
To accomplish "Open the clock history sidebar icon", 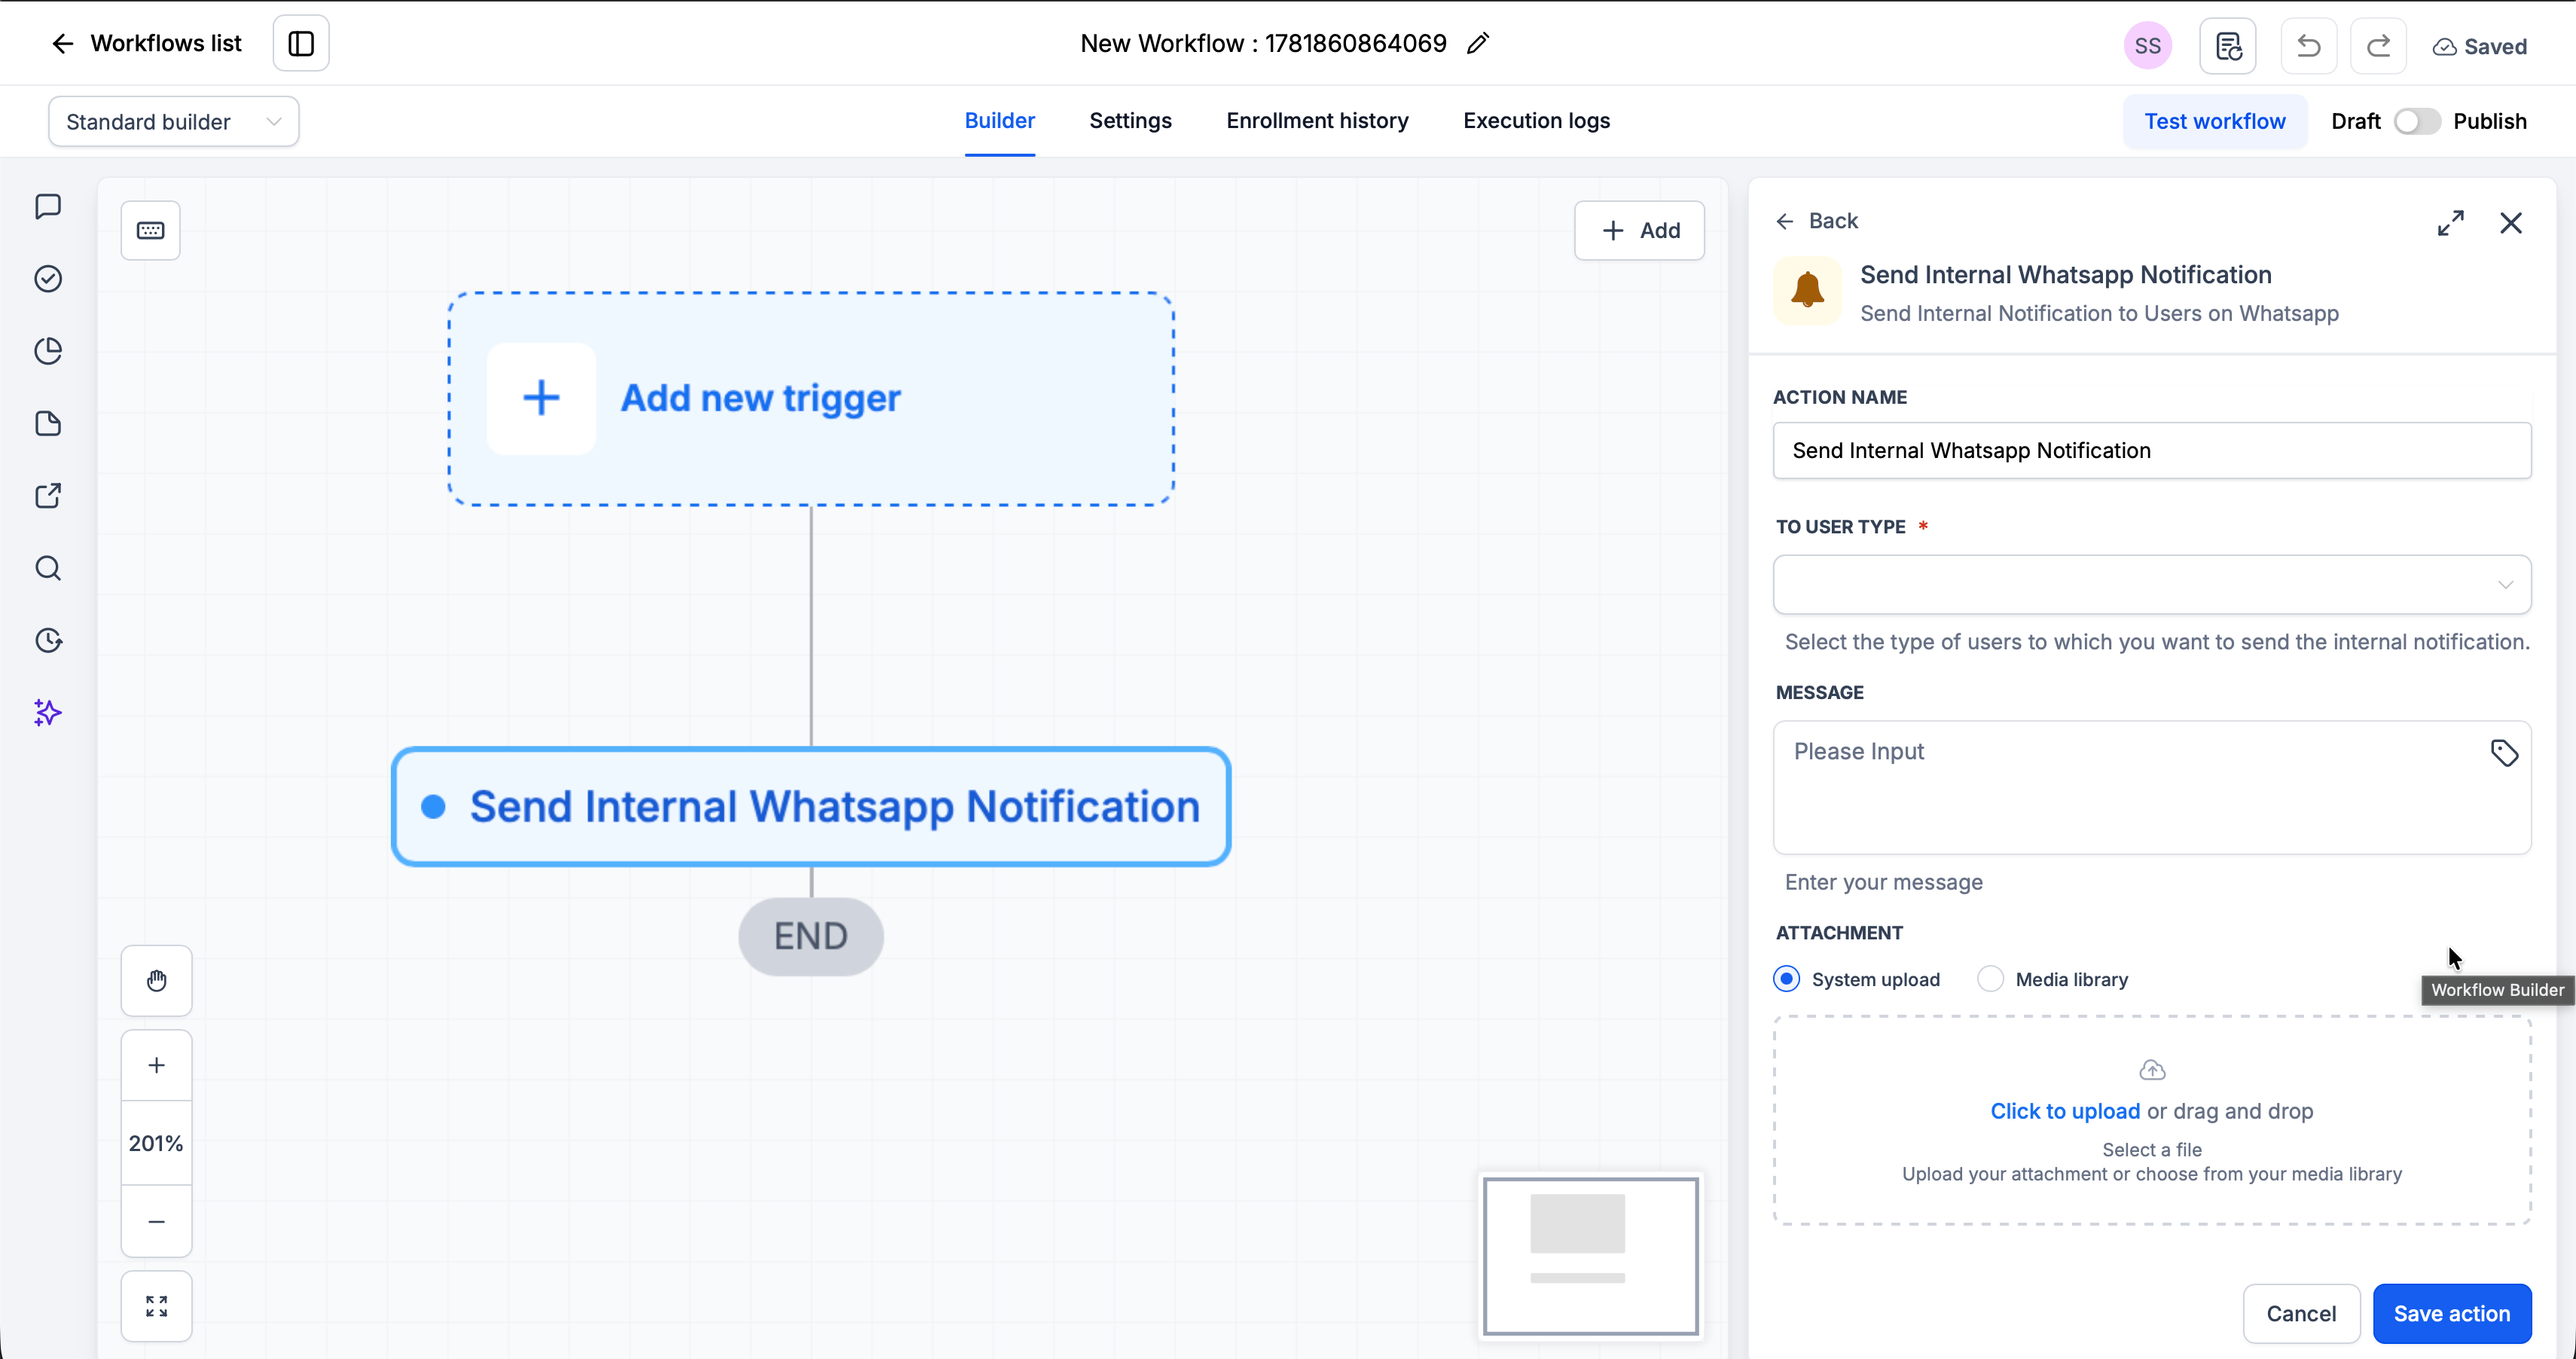I will point(48,641).
